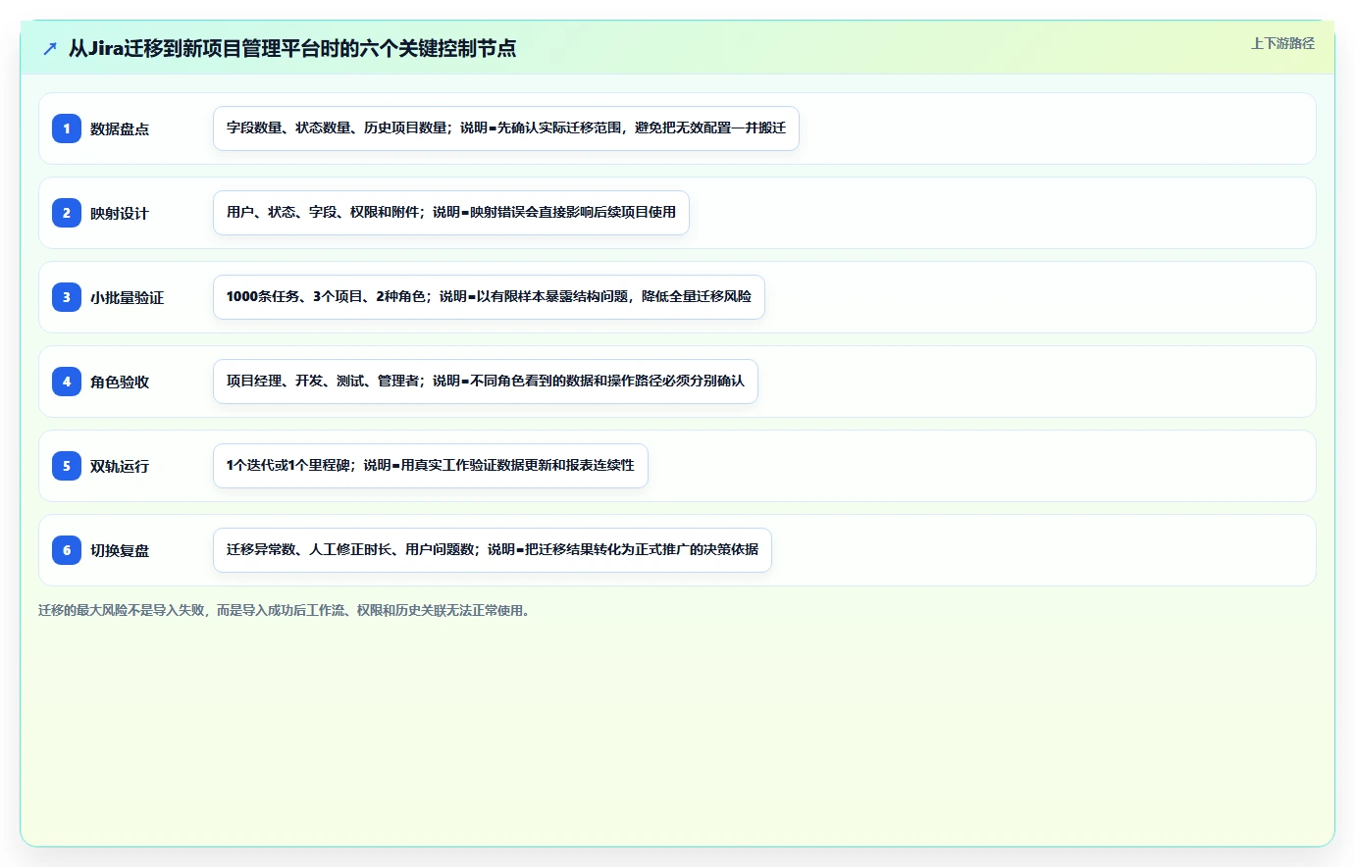Click the 映射设计 step label
This screenshot has height=867, width=1355.
[x=120, y=213]
